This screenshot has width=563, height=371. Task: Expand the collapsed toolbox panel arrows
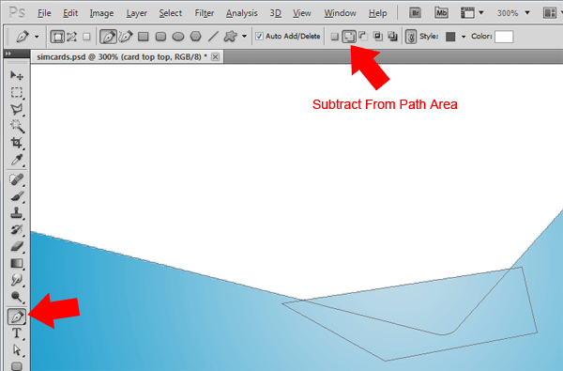(8, 54)
